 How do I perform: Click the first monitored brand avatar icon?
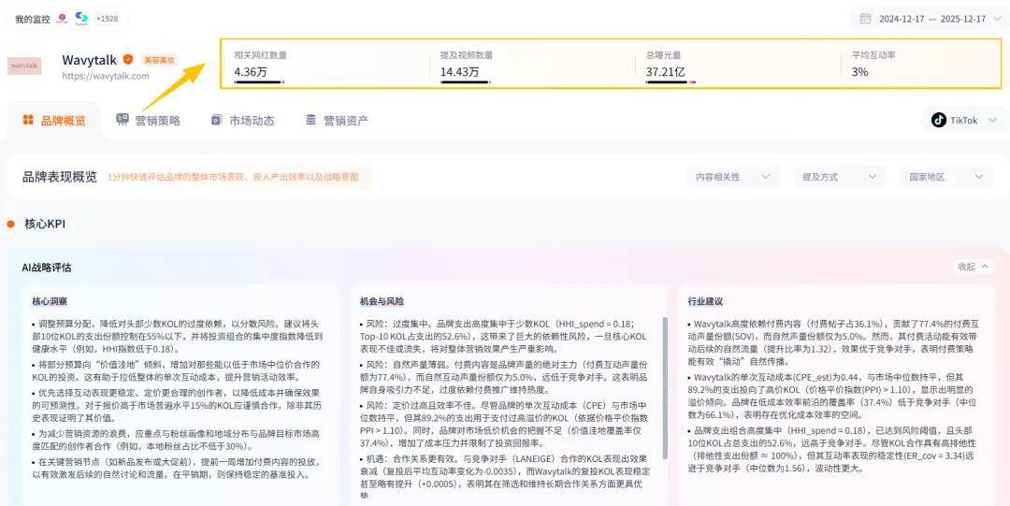(63, 19)
